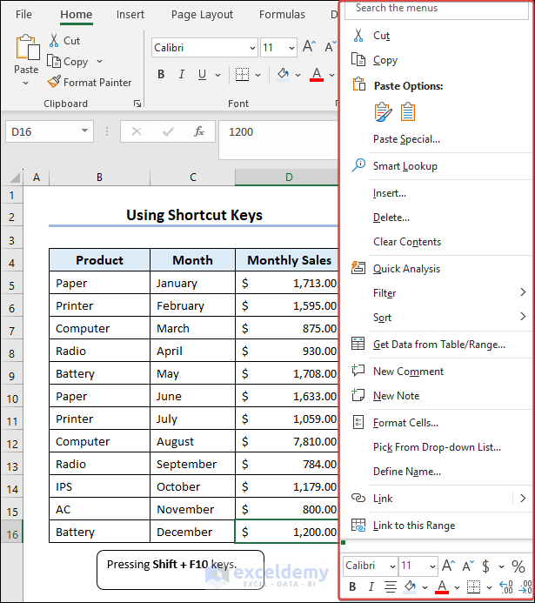Open the ribbon Underline style dropdown arrow
The height and width of the screenshot is (603, 535).
coord(218,75)
